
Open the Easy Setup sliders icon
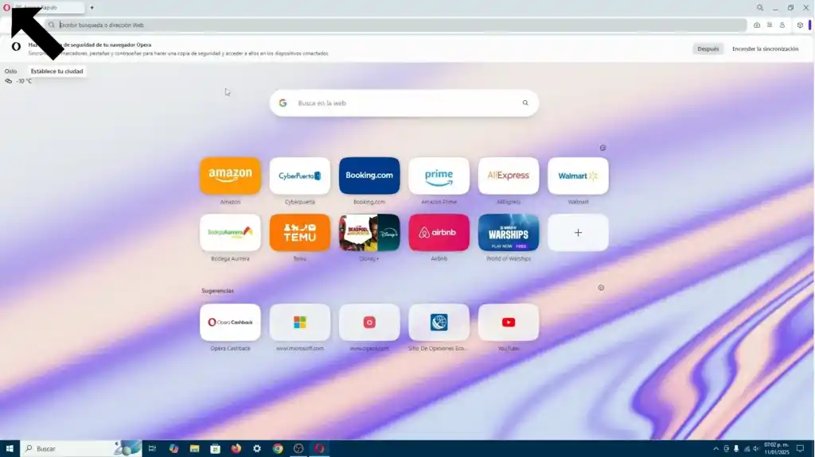pos(770,25)
